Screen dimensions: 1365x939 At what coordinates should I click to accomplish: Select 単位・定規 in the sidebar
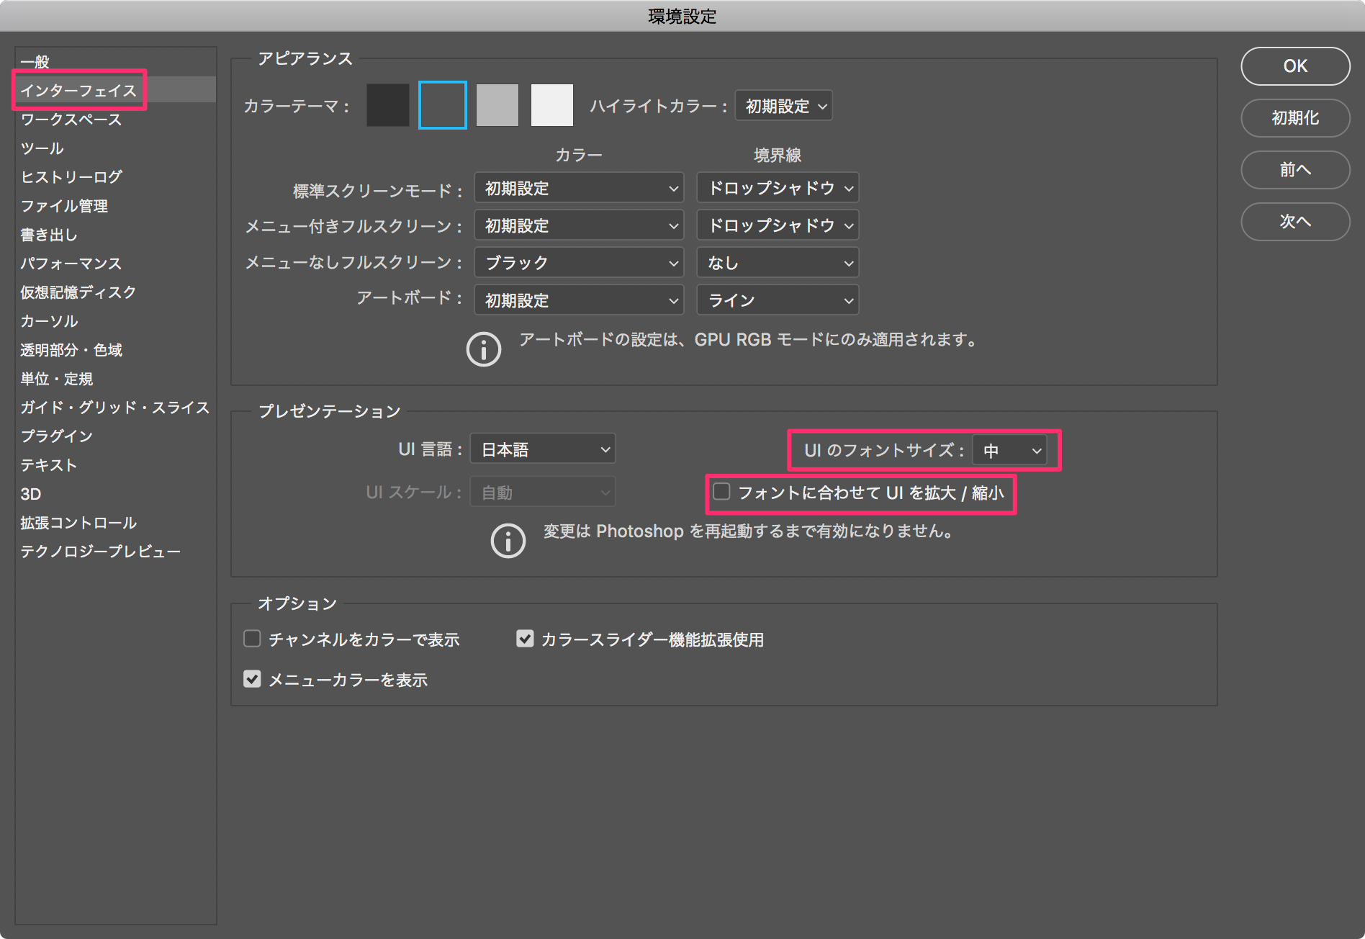[115, 378]
